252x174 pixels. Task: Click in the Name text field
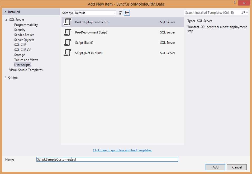click(x=107, y=159)
